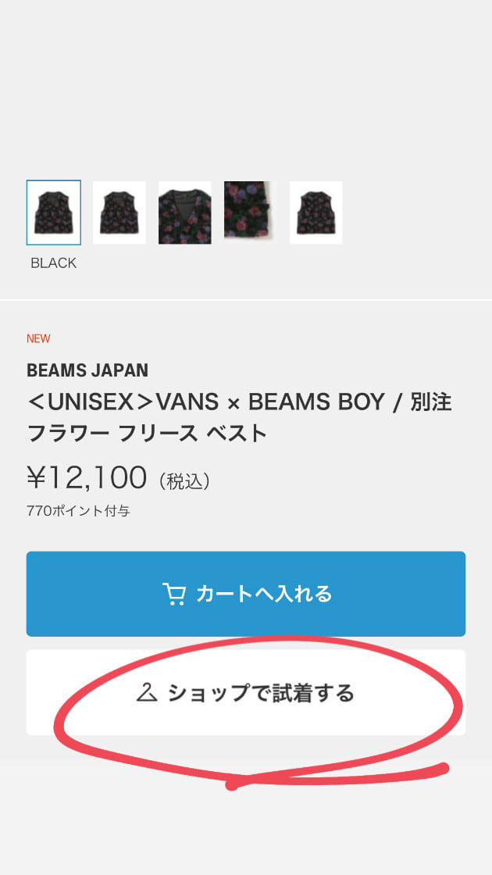The image size is (492, 875).
Task: Tap the ショップで試着する label text
Action: (x=261, y=692)
